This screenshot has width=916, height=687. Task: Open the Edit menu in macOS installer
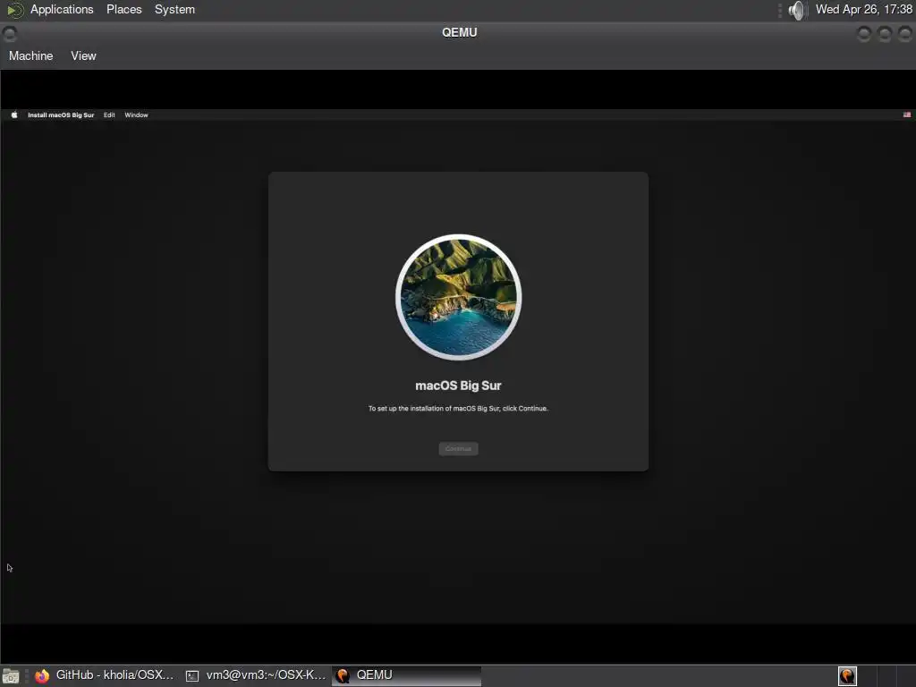tap(109, 115)
